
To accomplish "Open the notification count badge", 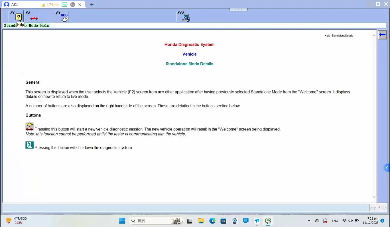I will [x=382, y=220].
